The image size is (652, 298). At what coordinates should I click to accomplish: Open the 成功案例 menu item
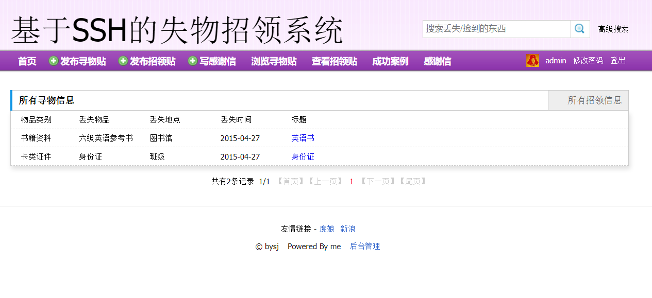coord(390,61)
